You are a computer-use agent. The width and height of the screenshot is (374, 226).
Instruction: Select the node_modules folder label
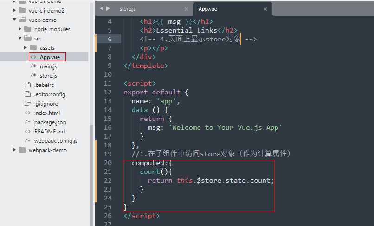pyautogui.click(x=52, y=29)
